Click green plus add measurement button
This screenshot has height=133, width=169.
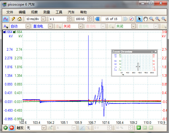click(x=139, y=128)
